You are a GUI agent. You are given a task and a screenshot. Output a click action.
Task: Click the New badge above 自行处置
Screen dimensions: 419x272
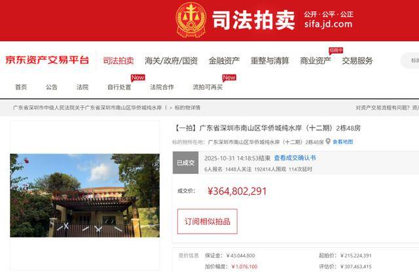138,78
